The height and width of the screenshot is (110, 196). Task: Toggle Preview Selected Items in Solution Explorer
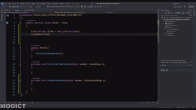click(x=190, y=13)
